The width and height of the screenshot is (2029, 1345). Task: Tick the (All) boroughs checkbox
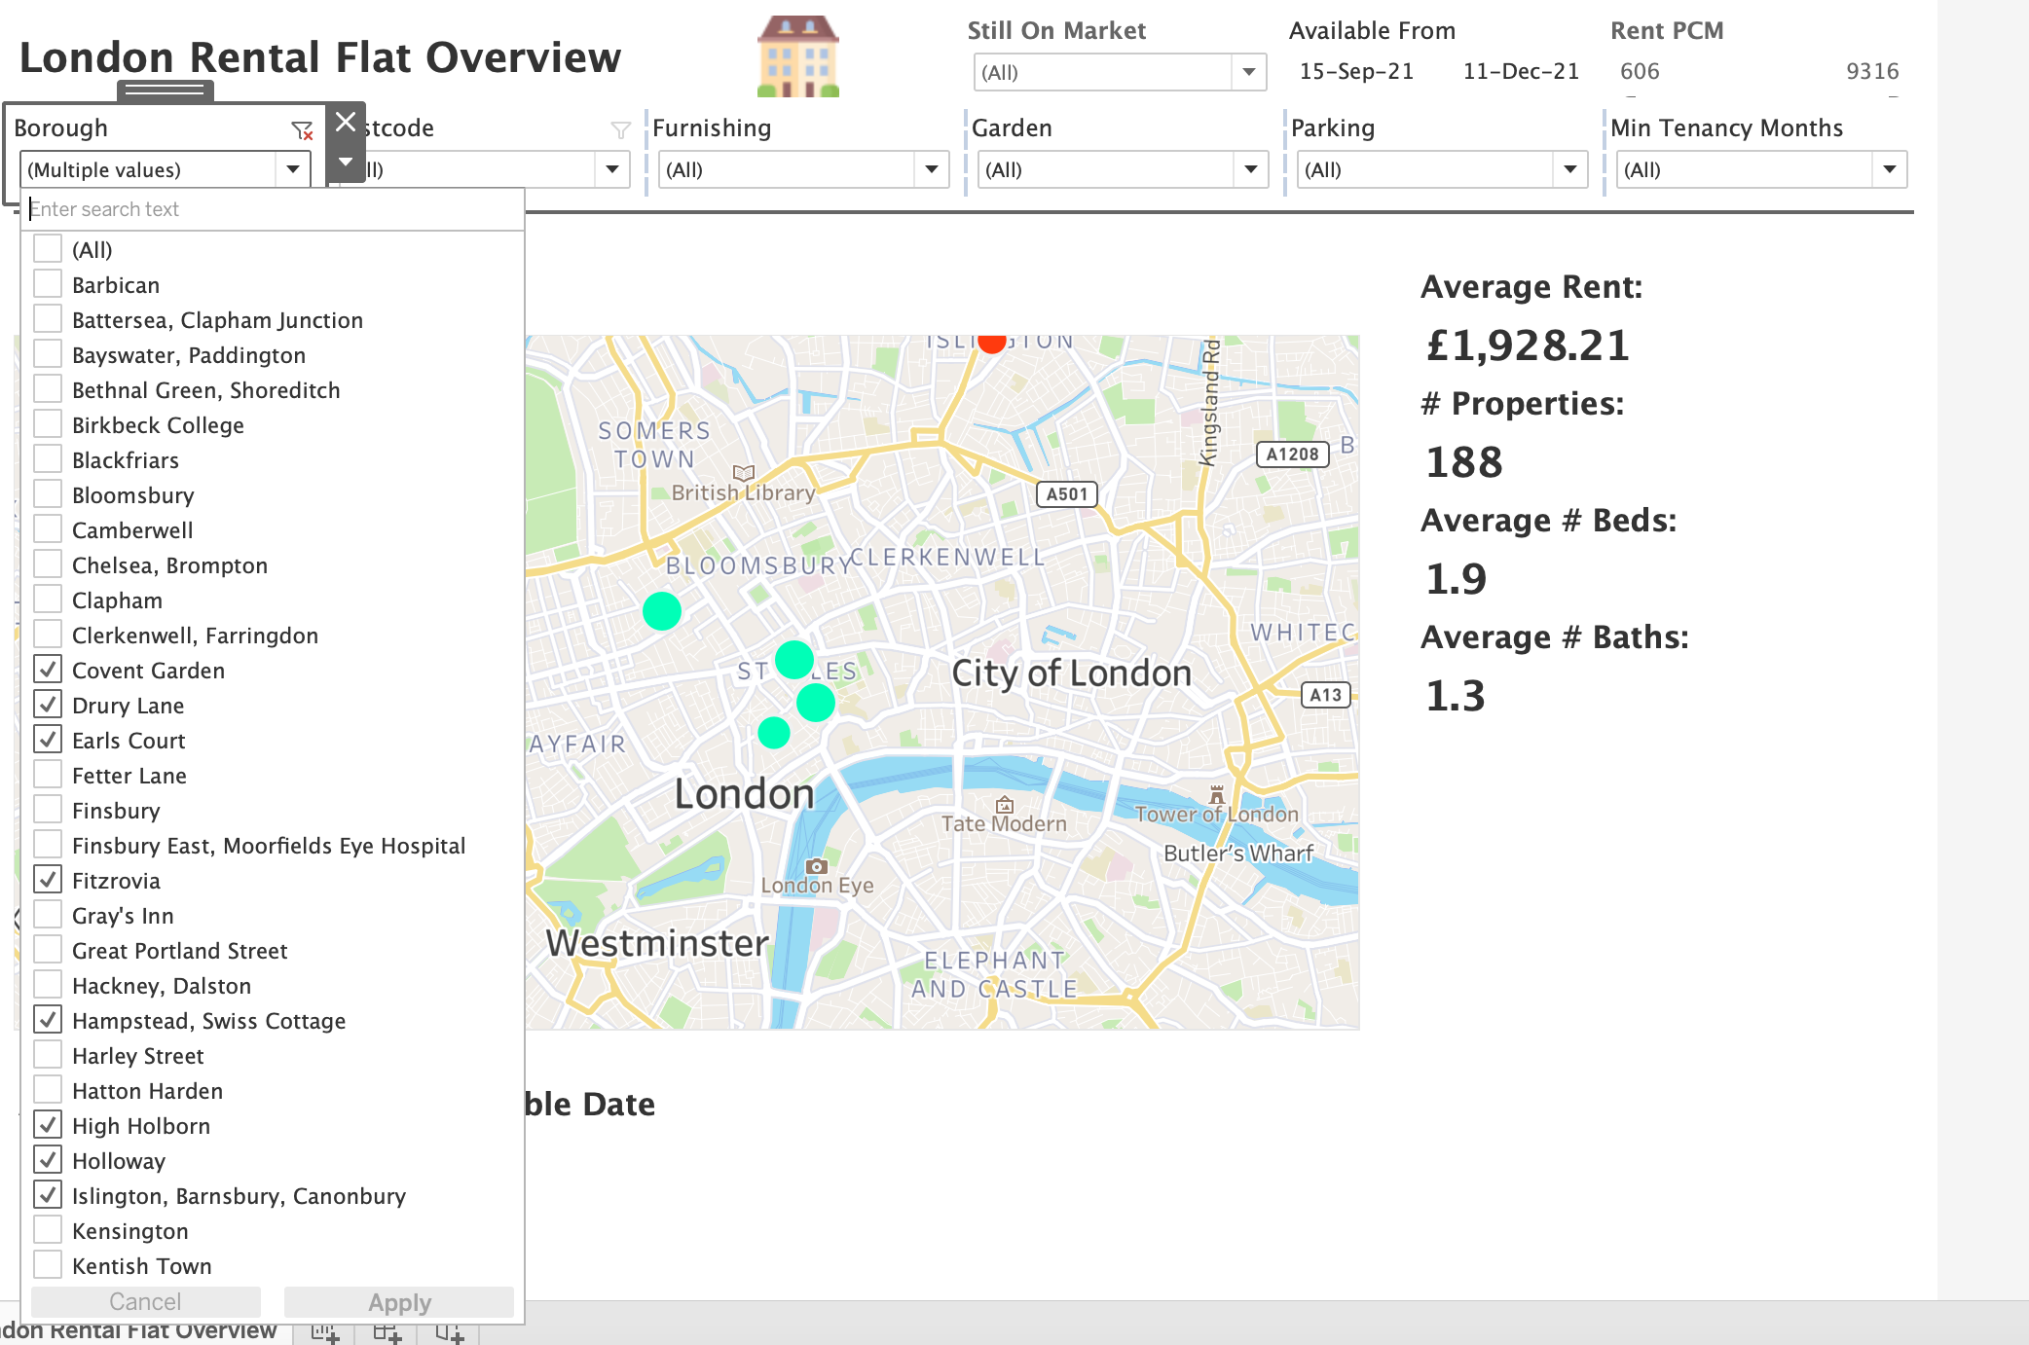[x=48, y=249]
